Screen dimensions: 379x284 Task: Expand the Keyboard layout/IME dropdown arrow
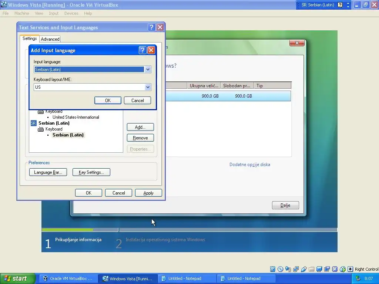(148, 87)
